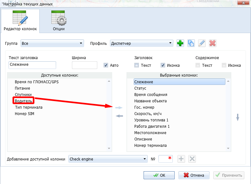Select Водитель in available columns list
The height and width of the screenshot is (184, 251).
23,101
